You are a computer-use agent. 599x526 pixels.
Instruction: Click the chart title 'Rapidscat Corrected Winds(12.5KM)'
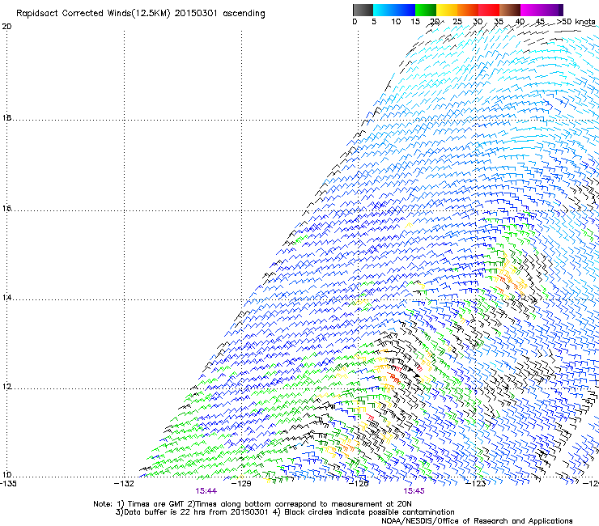click(93, 14)
